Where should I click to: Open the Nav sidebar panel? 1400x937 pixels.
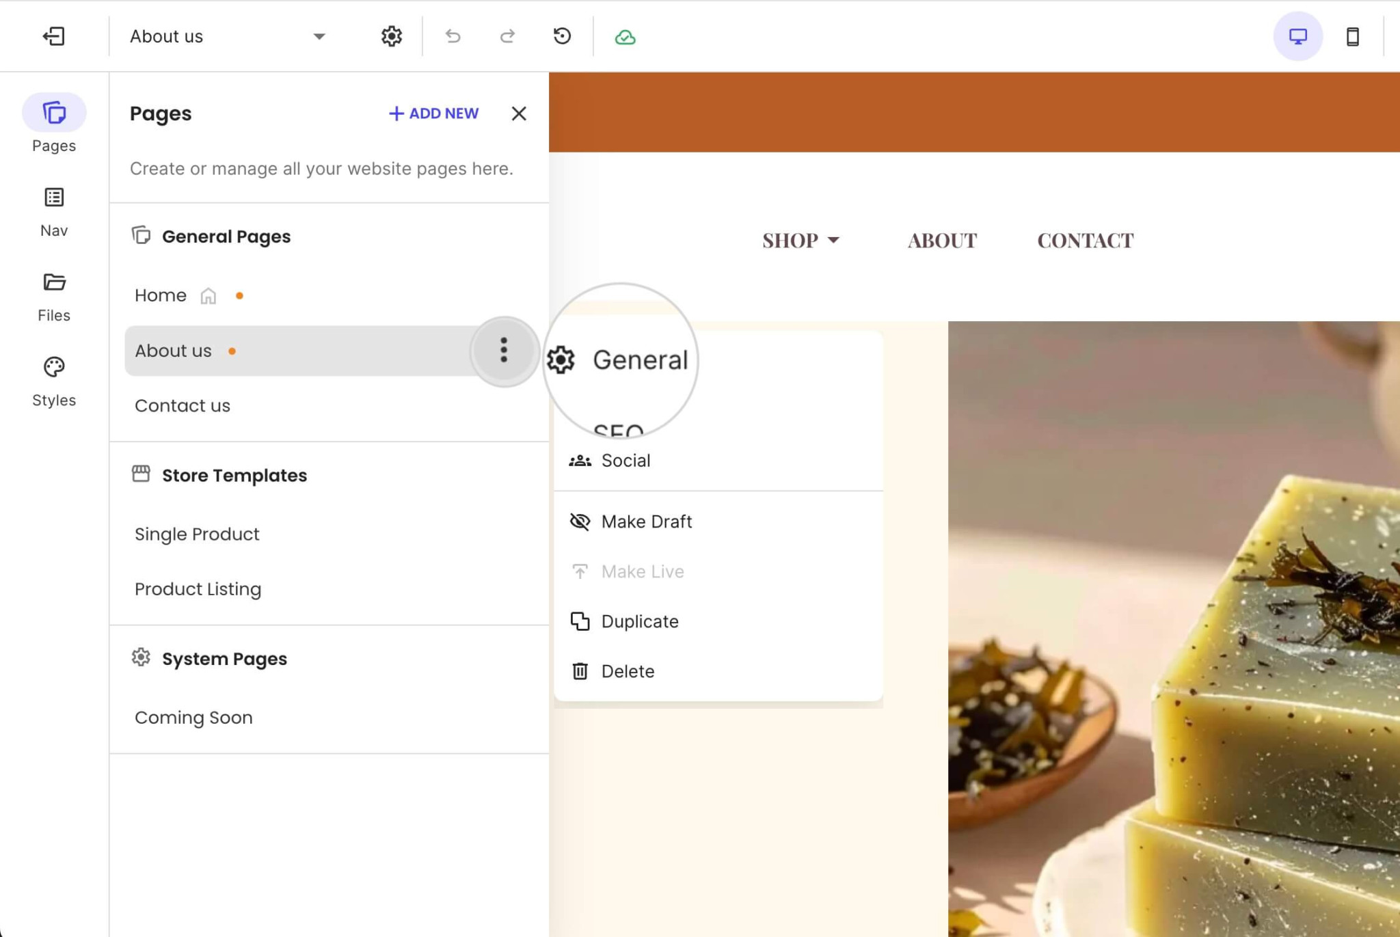coord(54,212)
